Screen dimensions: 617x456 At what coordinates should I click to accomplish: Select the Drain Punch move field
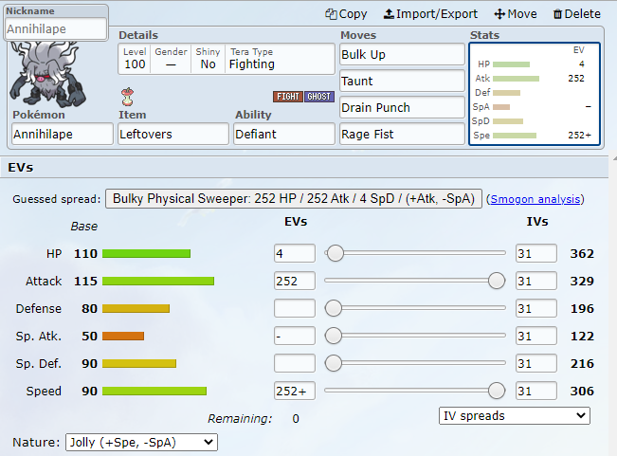[x=402, y=107]
